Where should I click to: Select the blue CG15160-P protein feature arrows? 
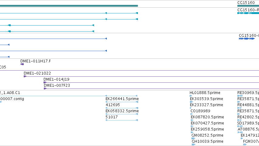247,39
